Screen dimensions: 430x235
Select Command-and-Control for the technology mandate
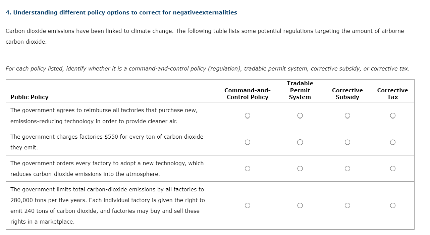pos(248,168)
